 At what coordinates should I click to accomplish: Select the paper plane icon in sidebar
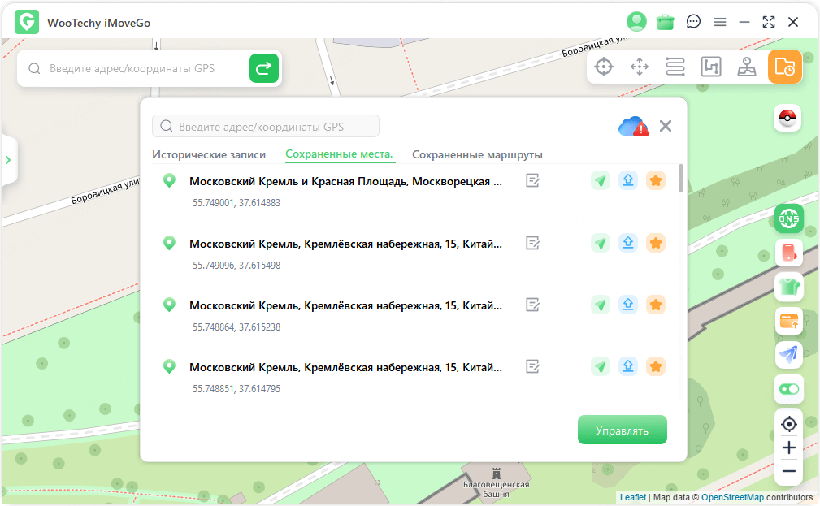[787, 355]
